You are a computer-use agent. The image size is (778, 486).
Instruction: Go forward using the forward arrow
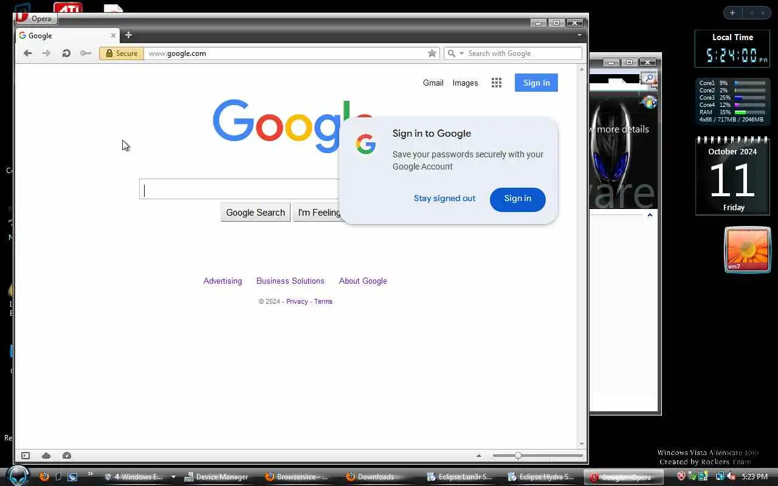[x=46, y=53]
